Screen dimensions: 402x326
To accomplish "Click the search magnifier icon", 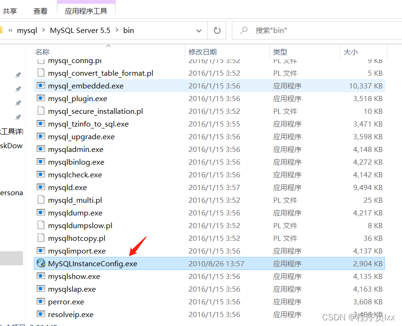I will pos(244,30).
